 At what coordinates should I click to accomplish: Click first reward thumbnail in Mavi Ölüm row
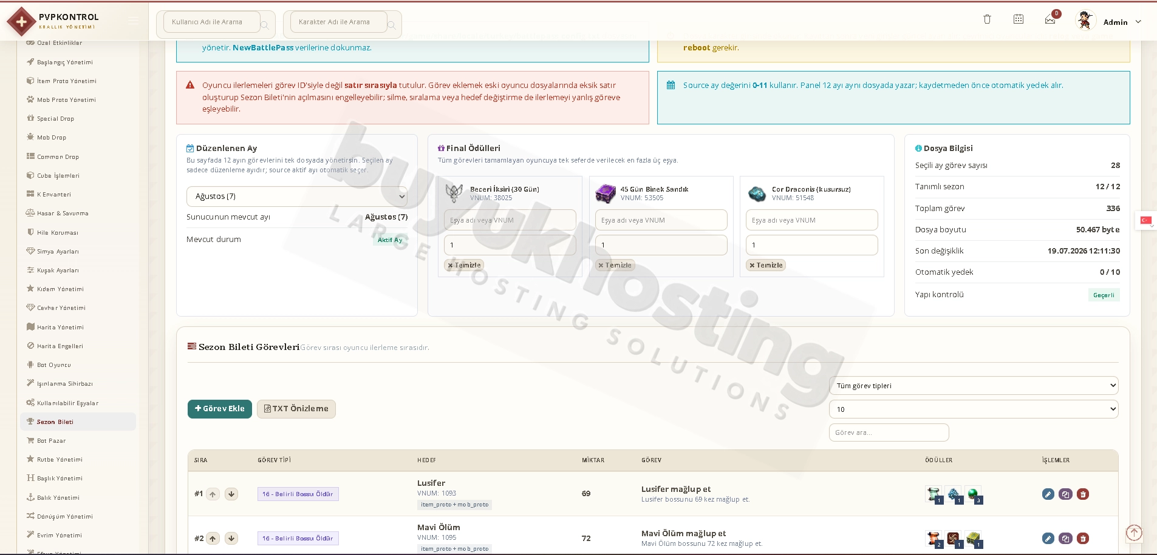(934, 539)
